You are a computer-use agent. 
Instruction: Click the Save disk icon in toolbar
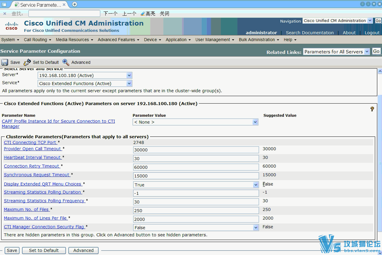click(5, 62)
